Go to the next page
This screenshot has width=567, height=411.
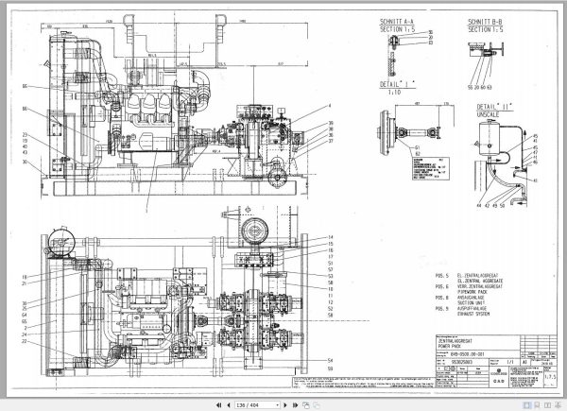tap(285, 405)
